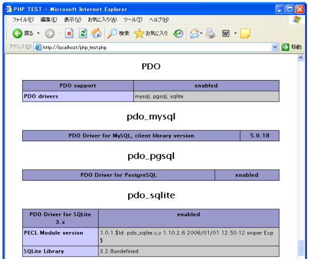The height and width of the screenshot is (259, 309).
Task: Click 'PDO Driver for PostgreSQL' cell
Action: click(x=118, y=175)
